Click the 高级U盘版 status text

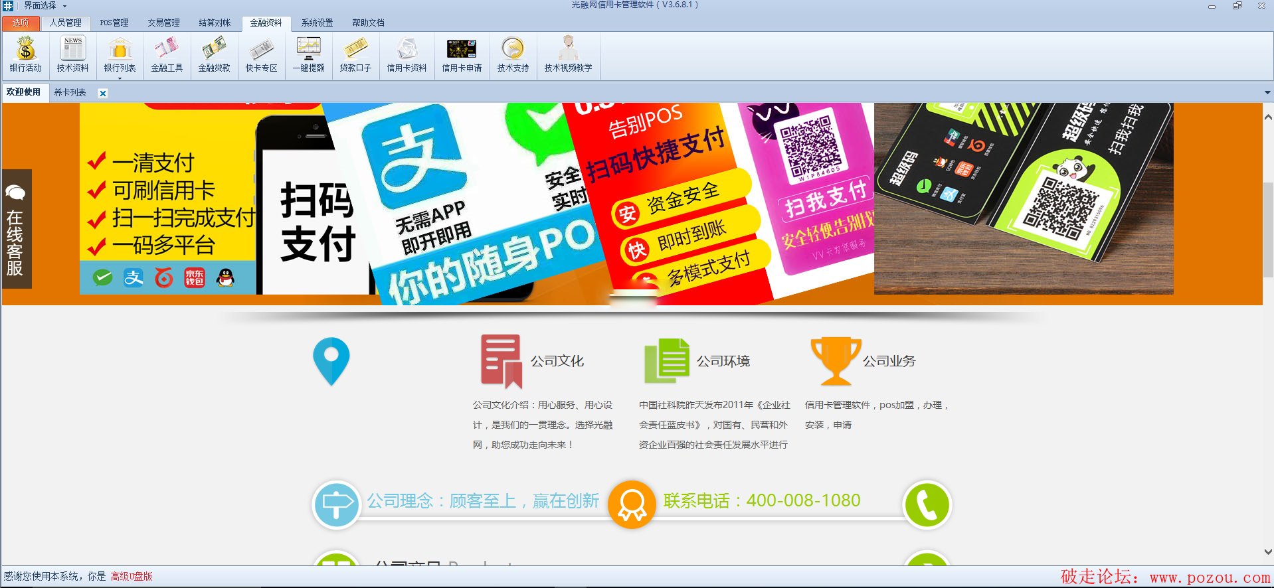tap(132, 576)
